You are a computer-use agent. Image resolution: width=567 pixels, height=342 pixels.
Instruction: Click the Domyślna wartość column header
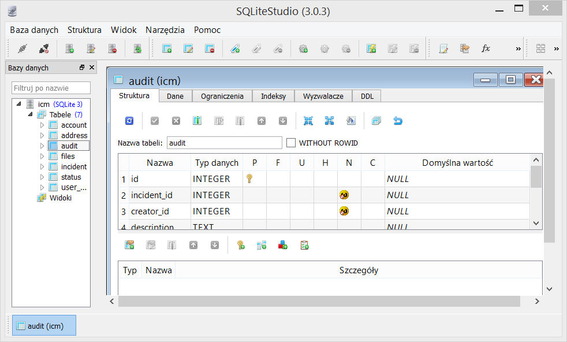457,163
